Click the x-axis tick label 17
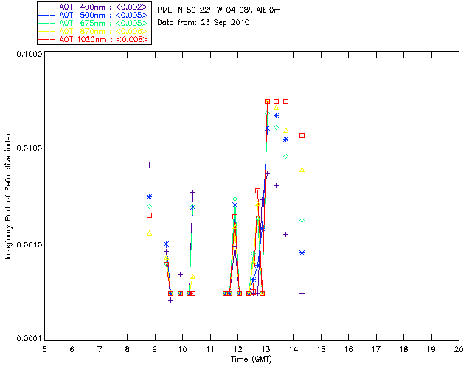 click(376, 349)
